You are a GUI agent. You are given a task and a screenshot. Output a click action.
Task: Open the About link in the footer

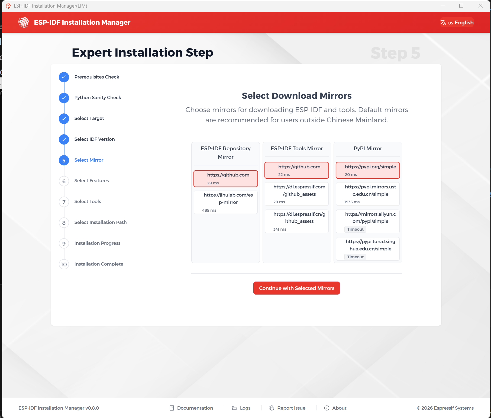tap(335, 408)
